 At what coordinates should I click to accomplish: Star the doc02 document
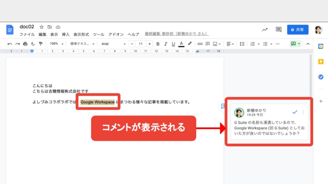coord(42,27)
